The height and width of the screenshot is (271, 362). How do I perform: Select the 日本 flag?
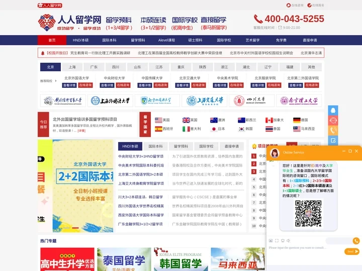click(214, 129)
